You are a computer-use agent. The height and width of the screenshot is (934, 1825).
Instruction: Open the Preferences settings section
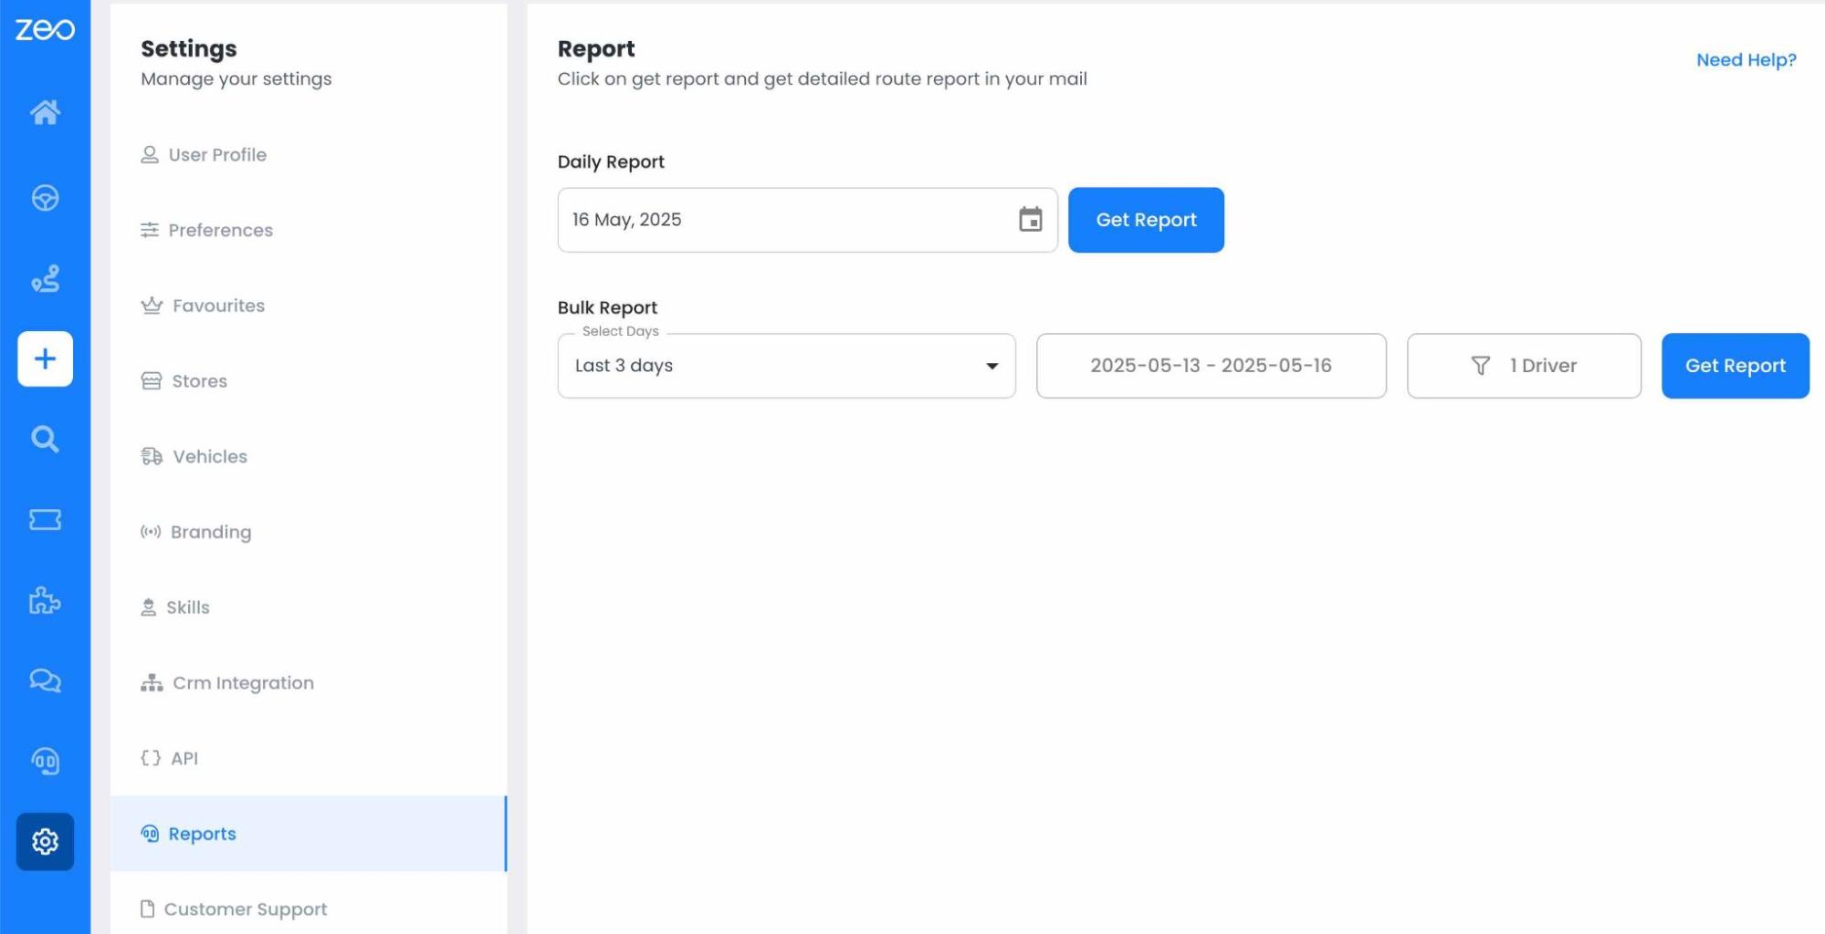pyautogui.click(x=220, y=231)
